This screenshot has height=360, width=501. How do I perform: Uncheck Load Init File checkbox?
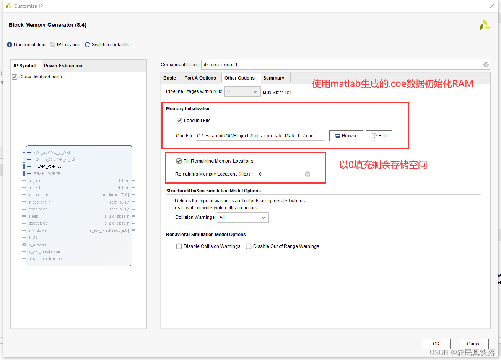point(179,121)
